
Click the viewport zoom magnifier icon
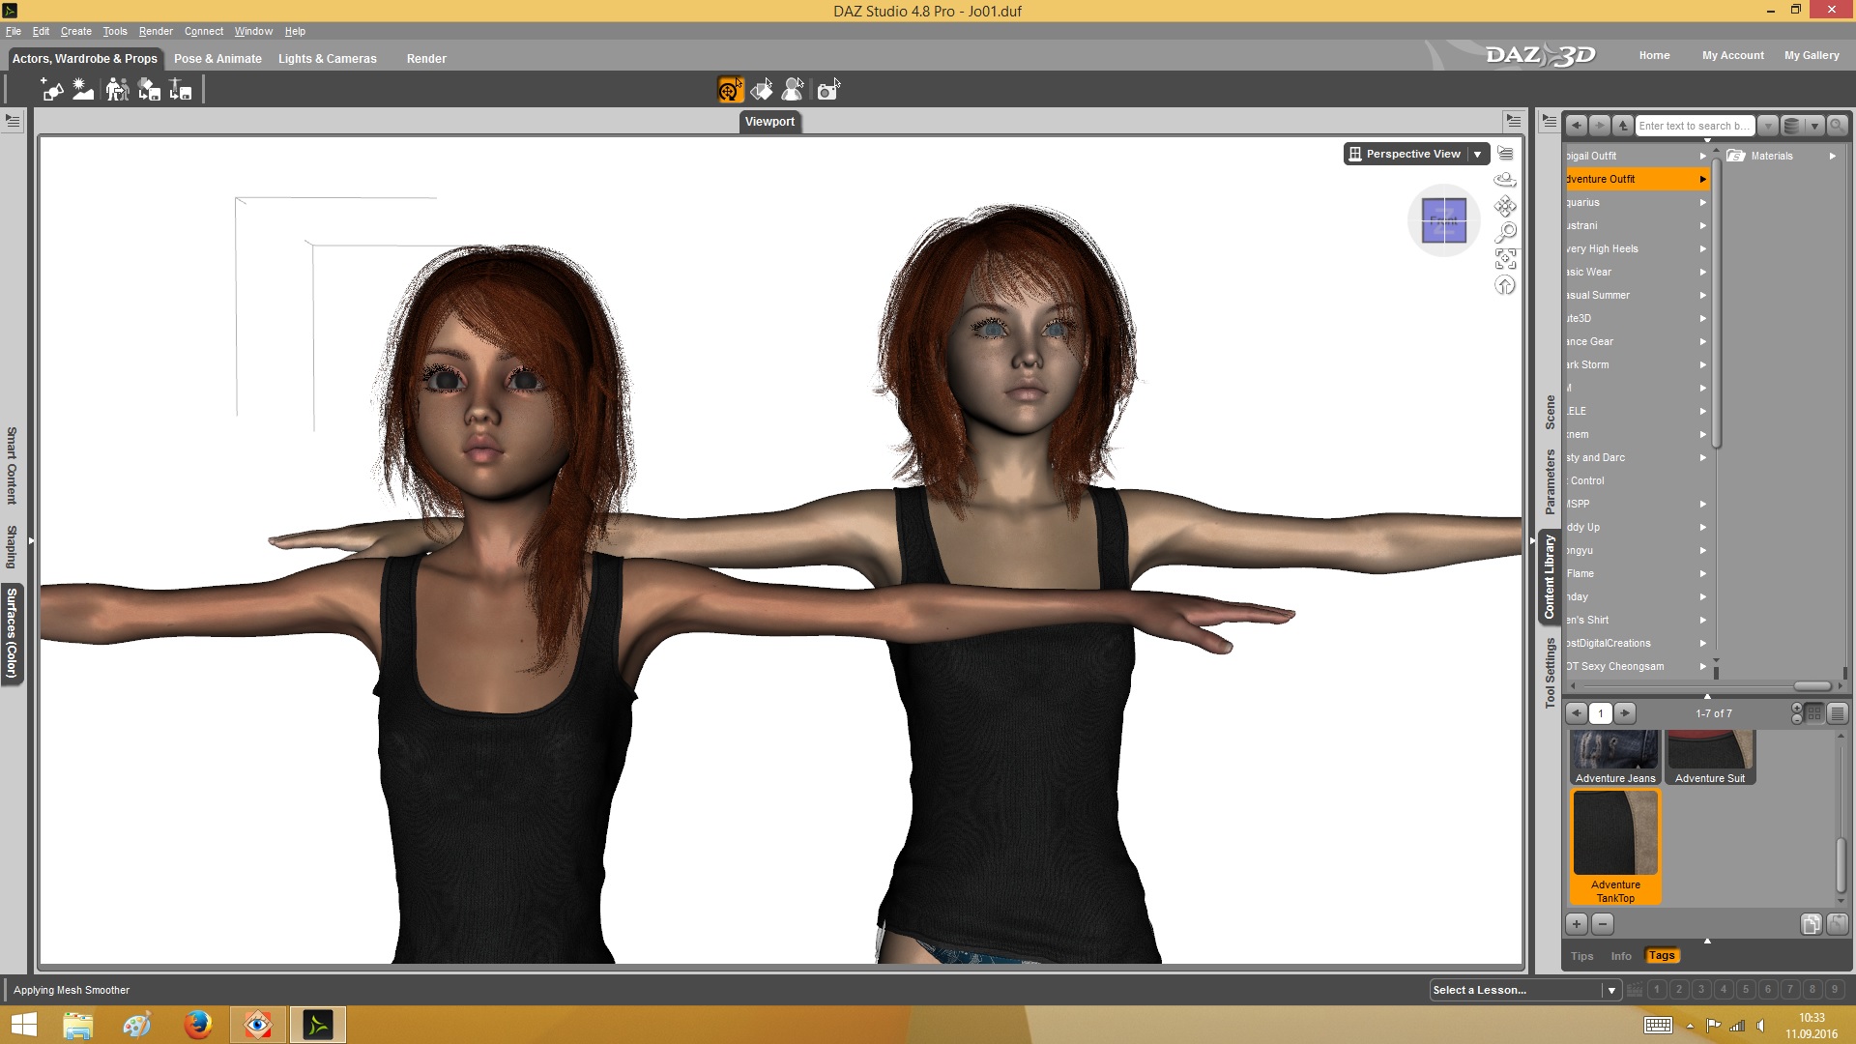pyautogui.click(x=1505, y=232)
